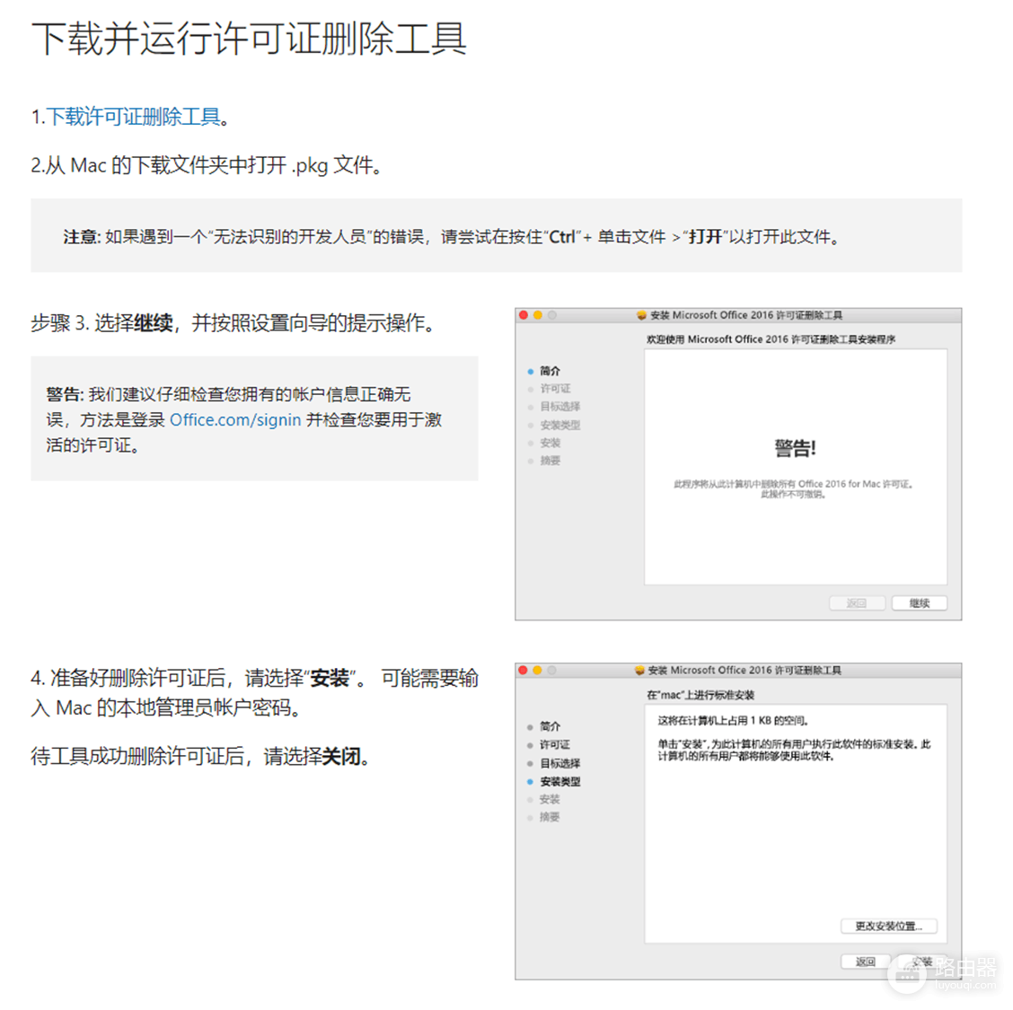The image size is (1013, 1010).
Task: Click the 安装 button in second installer
Action: pyautogui.click(x=922, y=962)
